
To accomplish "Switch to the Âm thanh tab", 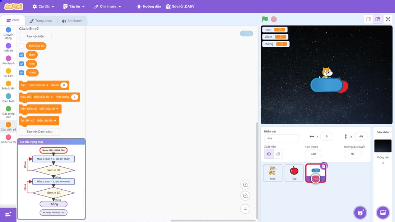I will point(72,21).
